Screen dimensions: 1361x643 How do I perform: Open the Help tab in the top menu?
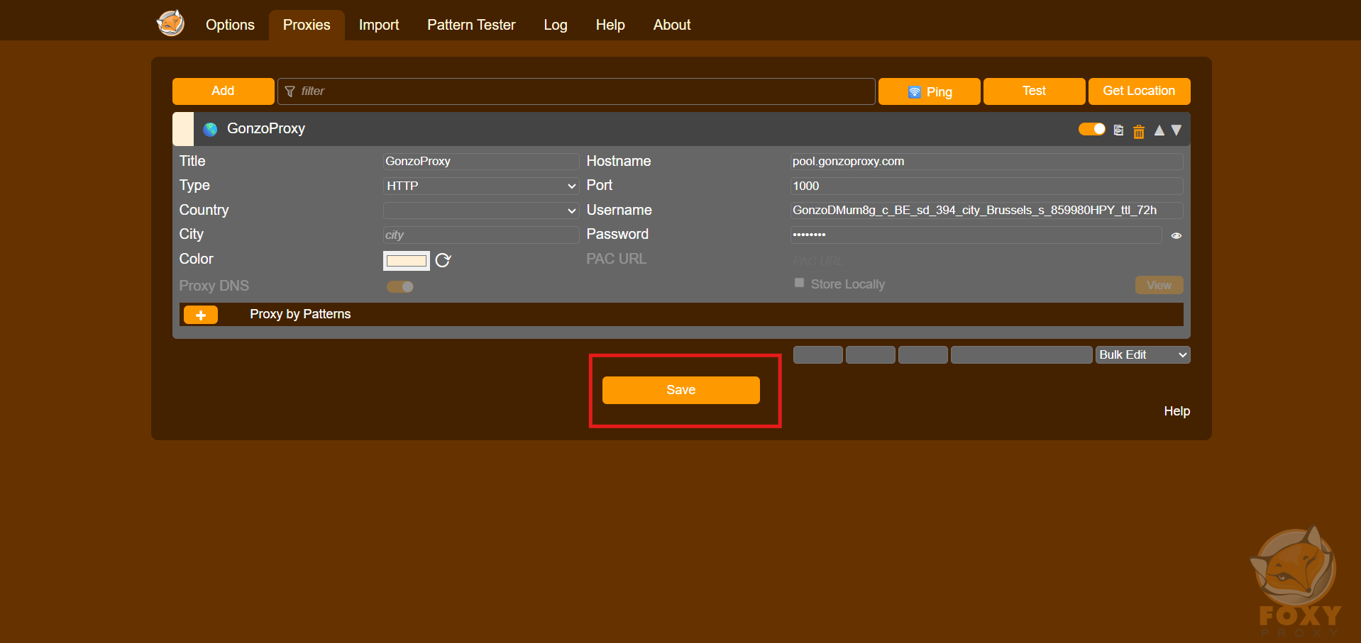coord(610,25)
